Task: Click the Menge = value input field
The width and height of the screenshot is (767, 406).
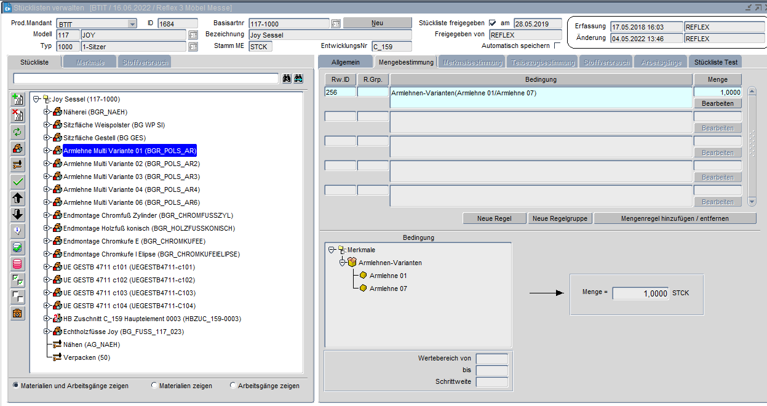Action: 640,293
